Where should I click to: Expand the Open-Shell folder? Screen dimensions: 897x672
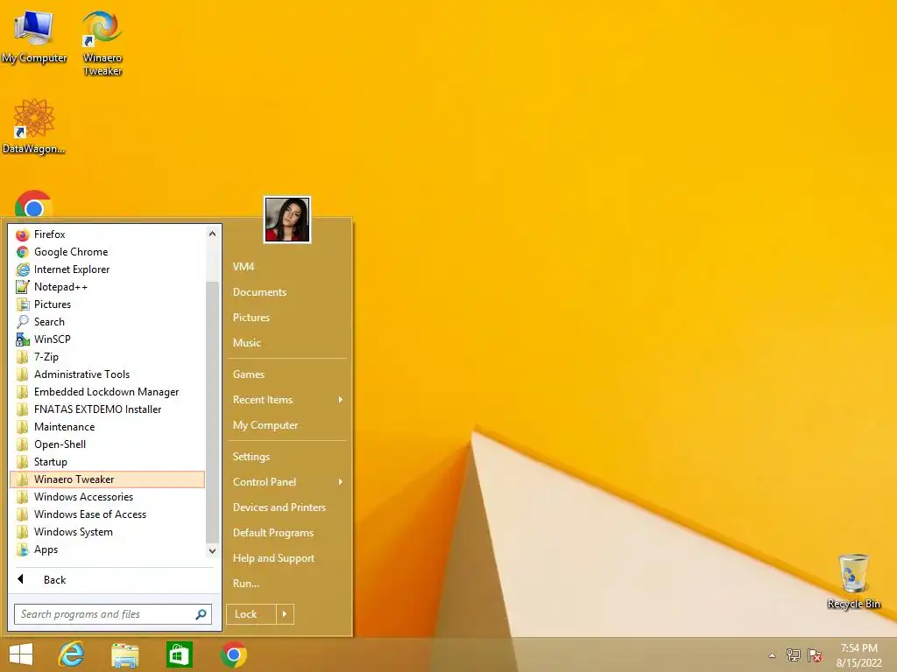pos(108,444)
